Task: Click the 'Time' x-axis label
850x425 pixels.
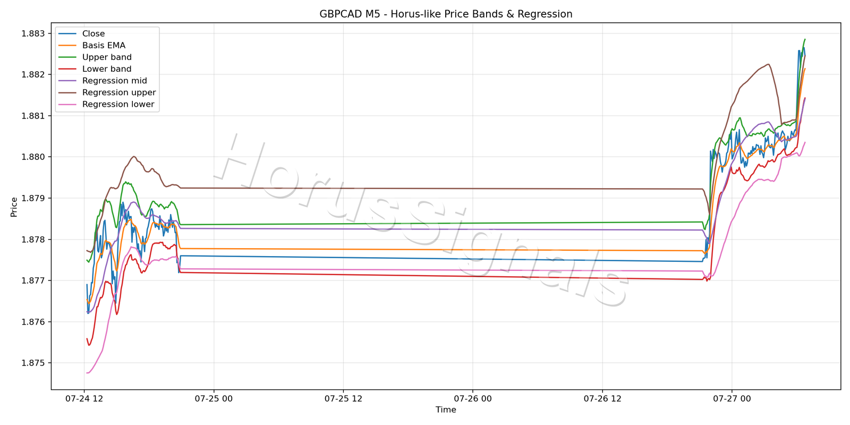Action: pyautogui.click(x=446, y=410)
